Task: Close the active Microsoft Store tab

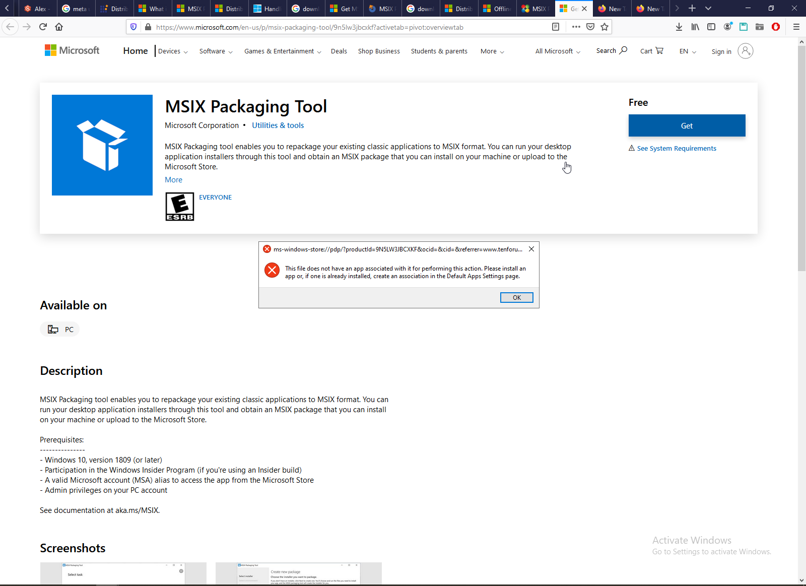Action: pyautogui.click(x=584, y=9)
